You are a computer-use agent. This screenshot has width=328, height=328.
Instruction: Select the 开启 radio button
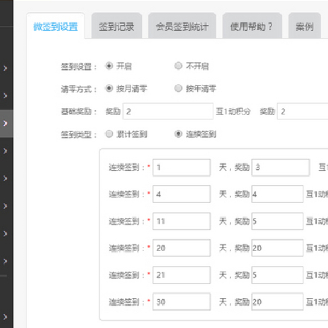(x=109, y=66)
